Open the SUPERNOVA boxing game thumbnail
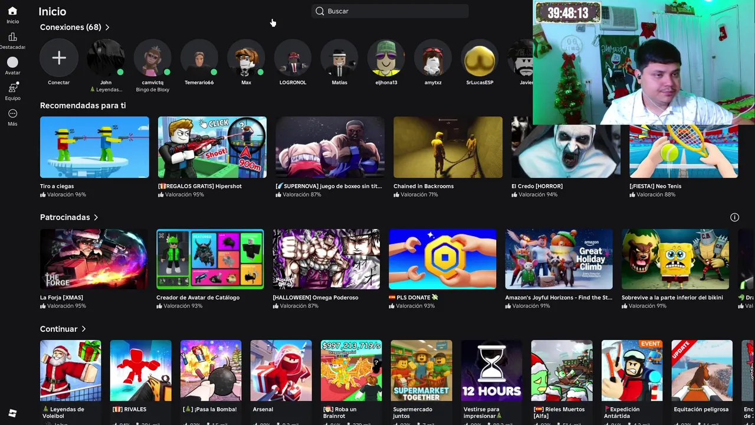 [x=330, y=147]
